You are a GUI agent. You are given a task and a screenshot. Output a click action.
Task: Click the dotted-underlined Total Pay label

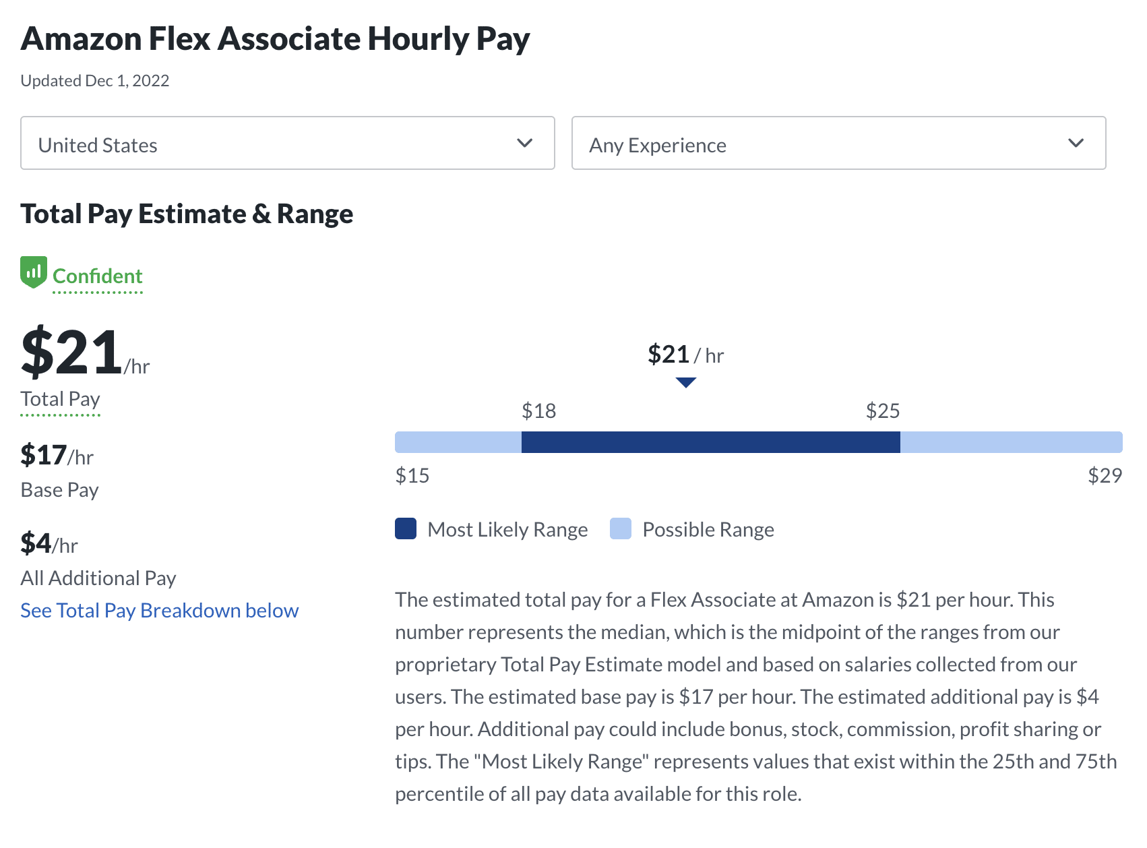61,399
